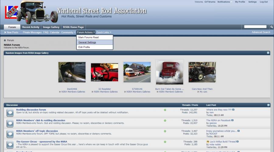Click the Gasser Circus forum status icon

[x=165, y=142]
